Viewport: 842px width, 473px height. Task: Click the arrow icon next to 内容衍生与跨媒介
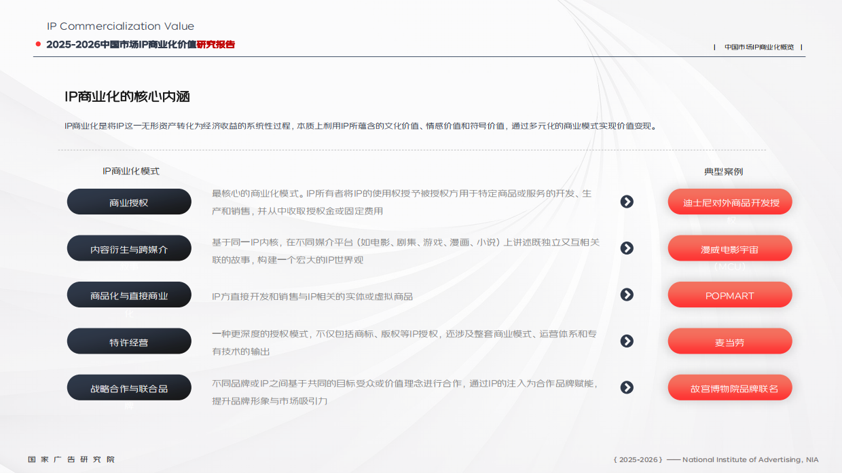coord(627,248)
